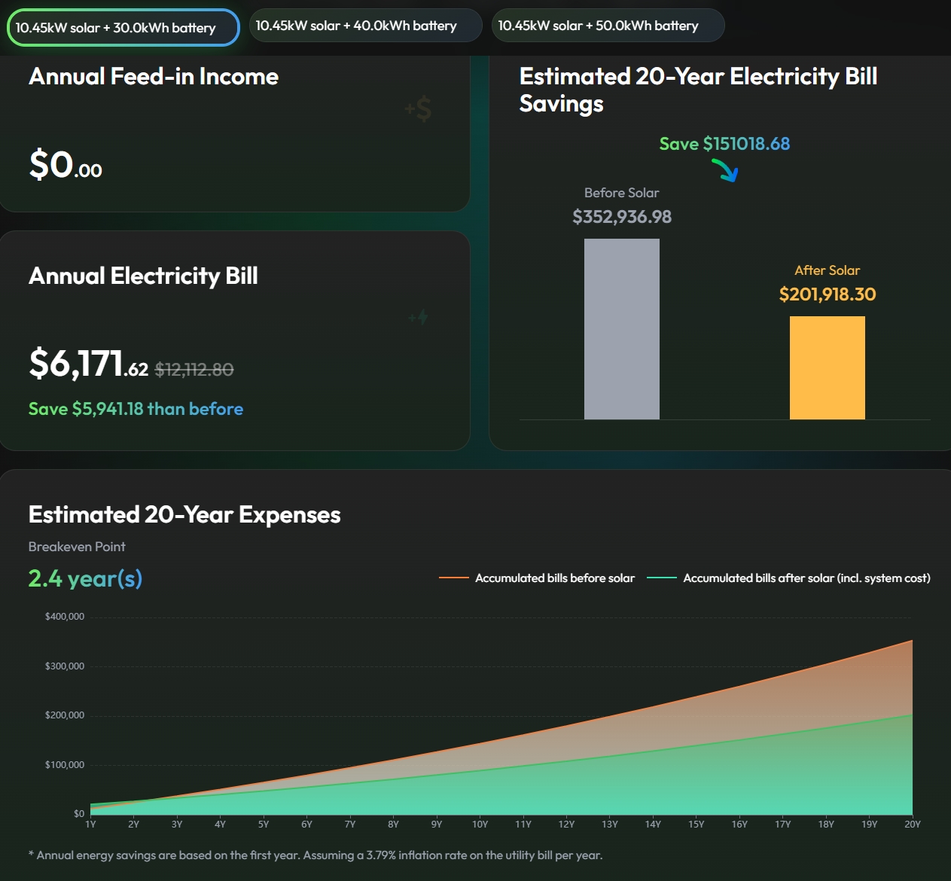Screen dimensions: 951x881
Task: Click the $6,171.62 annual bill amount
Action: coord(88,364)
